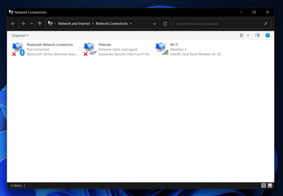The height and width of the screenshot is (196, 283).
Task: Go up one folder level
Action: click(40, 23)
